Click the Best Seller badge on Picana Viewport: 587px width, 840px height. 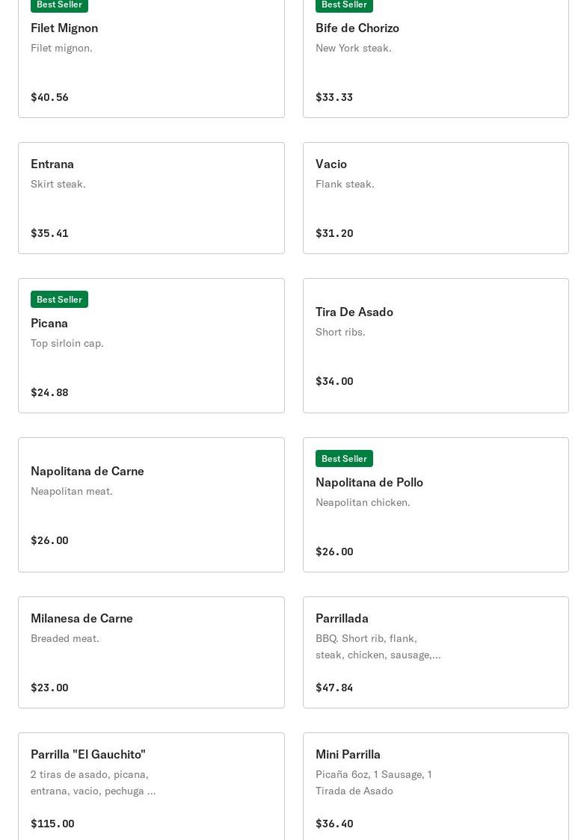coord(59,299)
